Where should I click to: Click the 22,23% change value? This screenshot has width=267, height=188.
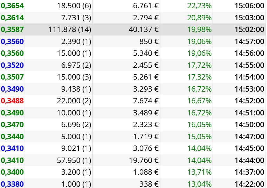point(199,6)
